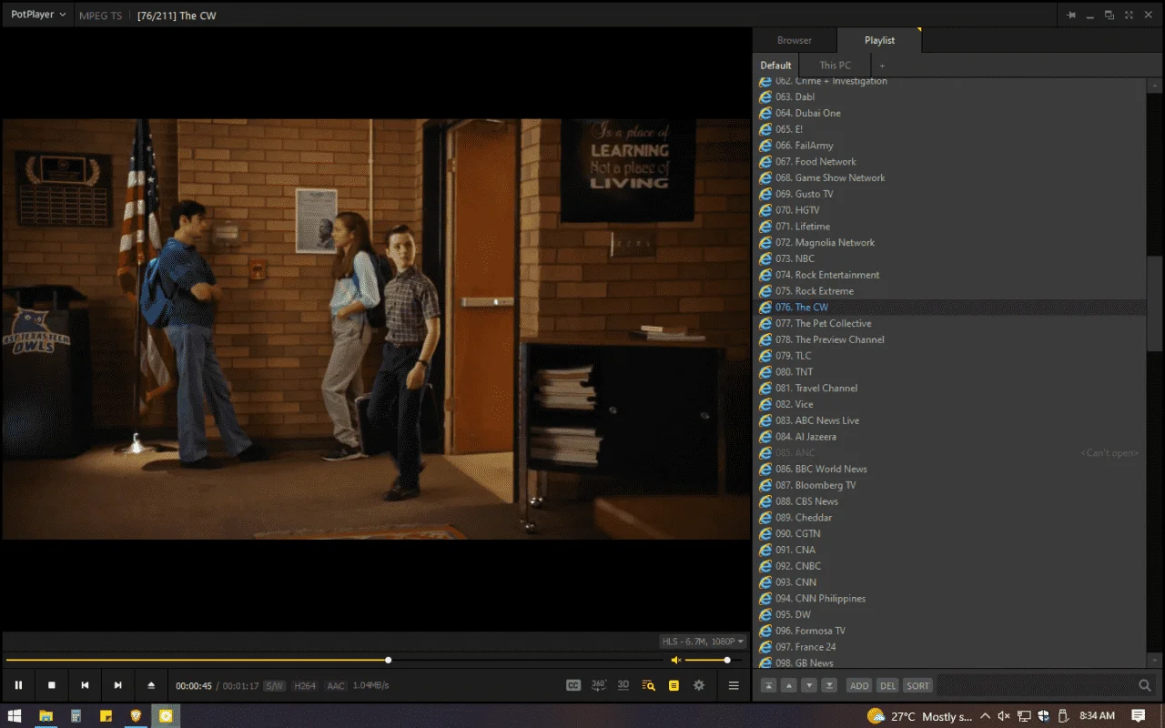Viewport: 1165px width, 728px height.
Task: Pin the player window on top
Action: [x=1071, y=15]
